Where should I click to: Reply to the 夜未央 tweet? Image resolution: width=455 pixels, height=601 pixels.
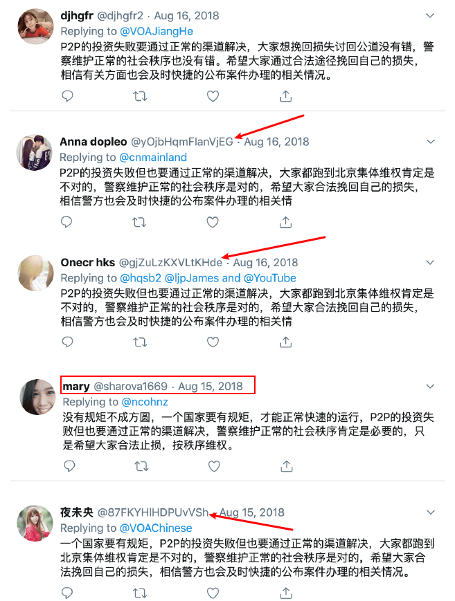click(x=67, y=593)
